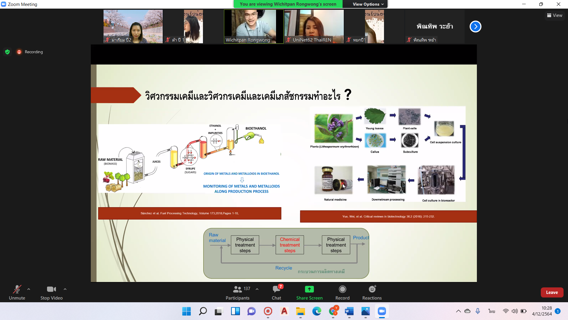The height and width of the screenshot is (320, 568).
Task: Open Microsoft Word from taskbar
Action: [x=349, y=311]
